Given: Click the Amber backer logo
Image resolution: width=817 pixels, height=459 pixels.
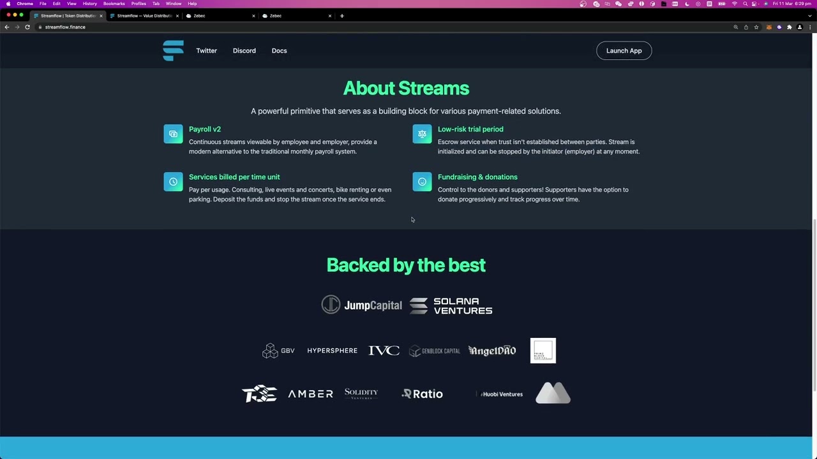Looking at the screenshot, I should coord(310,394).
